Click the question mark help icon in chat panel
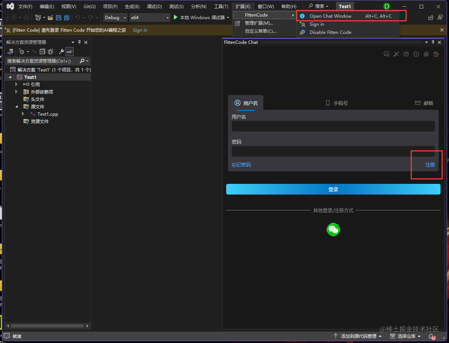Image resolution: width=449 pixels, height=343 pixels. point(406,54)
